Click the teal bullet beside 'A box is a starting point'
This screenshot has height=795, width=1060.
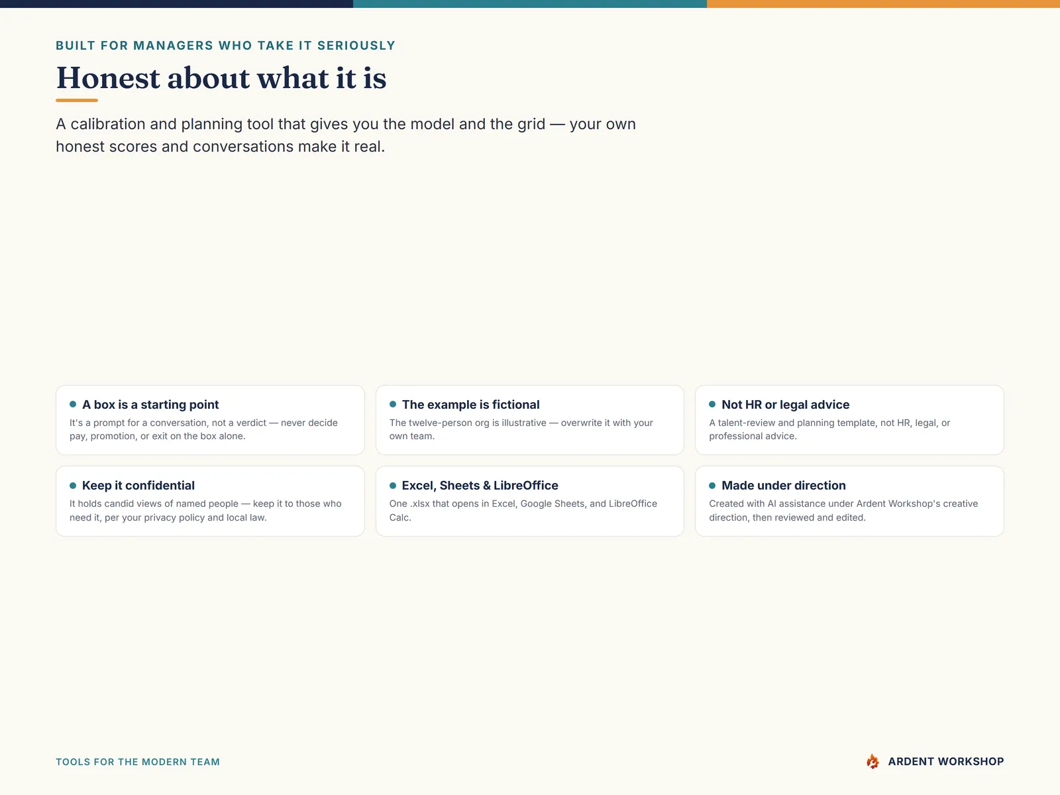[73, 404]
